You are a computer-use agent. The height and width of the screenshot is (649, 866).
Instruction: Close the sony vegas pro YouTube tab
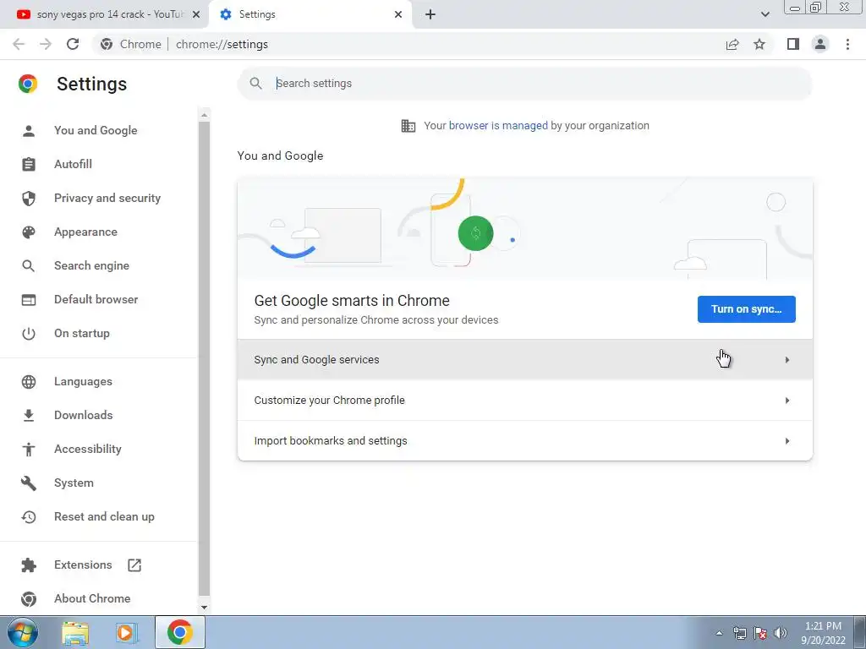coord(196,14)
